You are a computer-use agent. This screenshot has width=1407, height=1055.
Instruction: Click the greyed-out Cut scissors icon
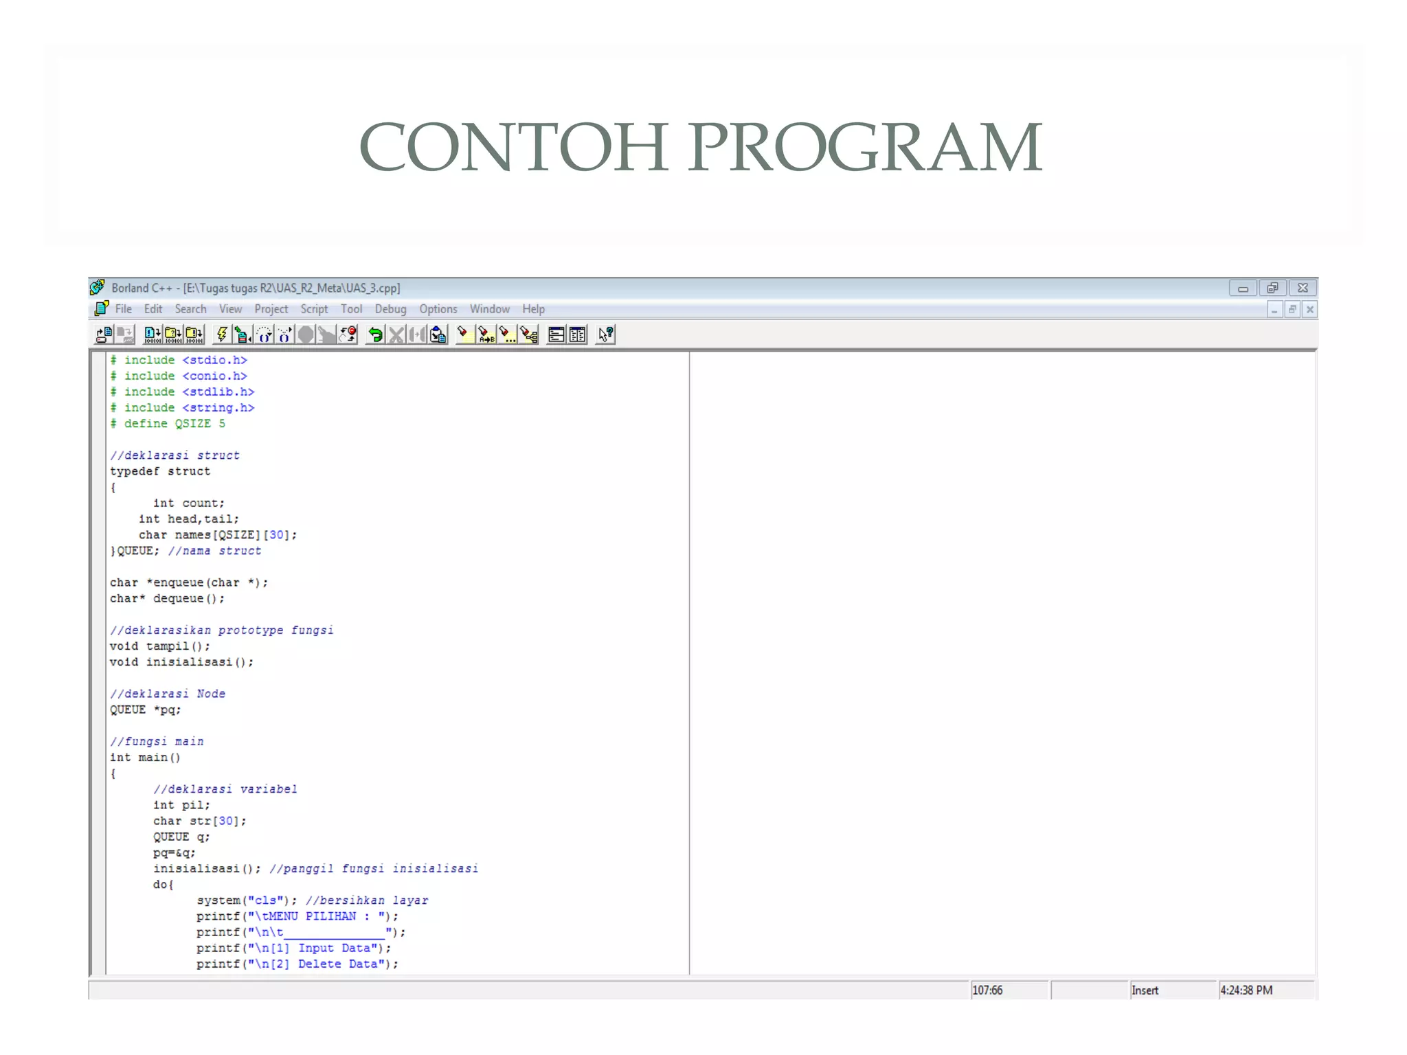pos(396,334)
